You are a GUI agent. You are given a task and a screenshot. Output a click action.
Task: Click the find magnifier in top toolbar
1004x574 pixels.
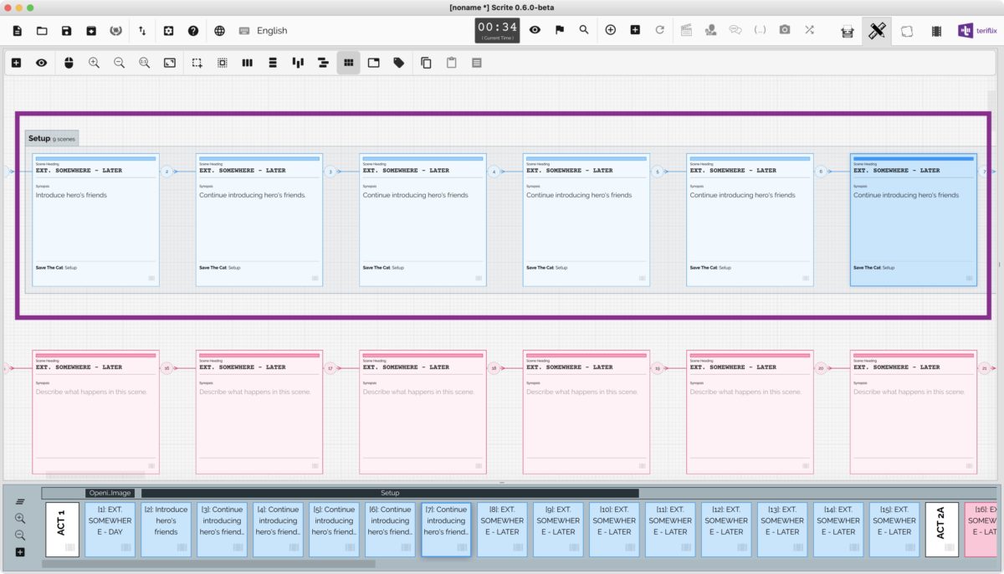[x=584, y=30]
